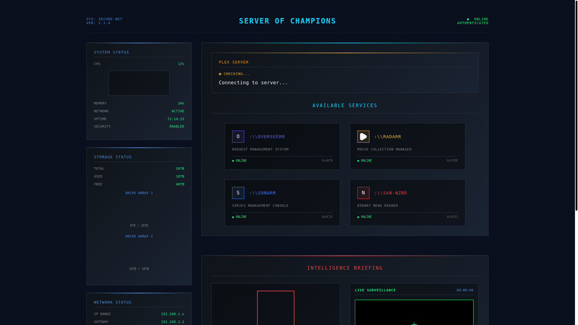Open the :\\RADARR service link
This screenshot has width=578, height=325.
(x=387, y=137)
